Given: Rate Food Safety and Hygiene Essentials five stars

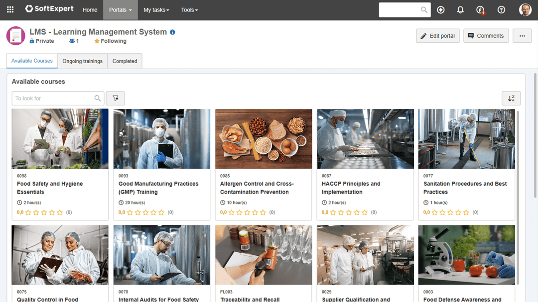Looking at the screenshot, I should 60,212.
